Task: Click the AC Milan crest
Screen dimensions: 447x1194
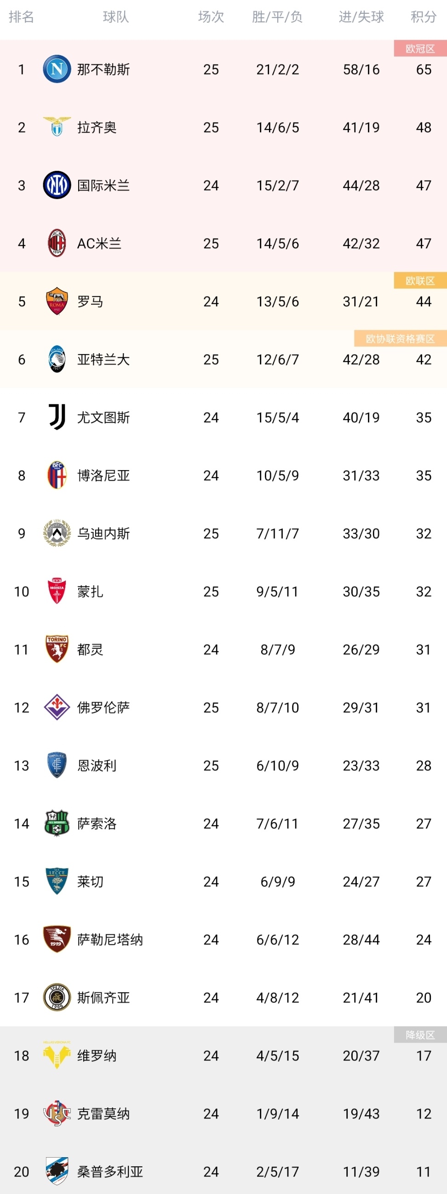Action: click(57, 243)
